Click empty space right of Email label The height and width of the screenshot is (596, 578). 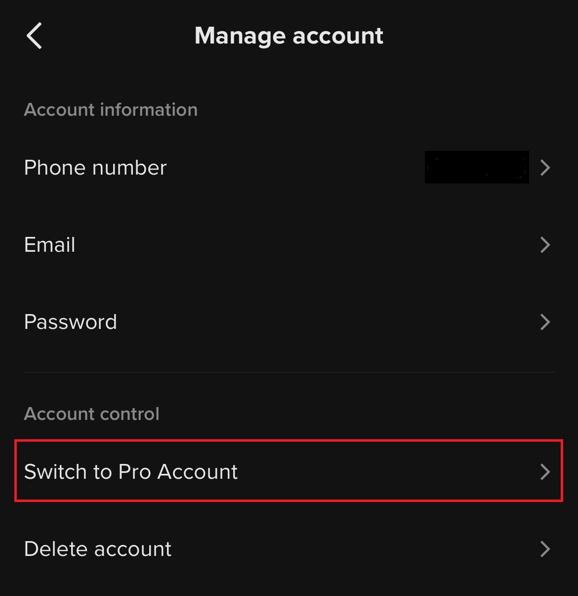coord(296,245)
